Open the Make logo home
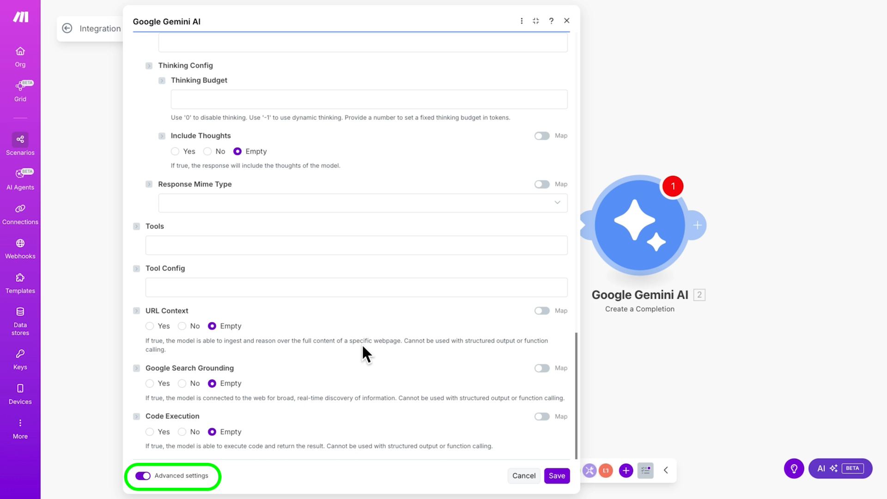Screen dimensions: 887x499 tap(20, 17)
